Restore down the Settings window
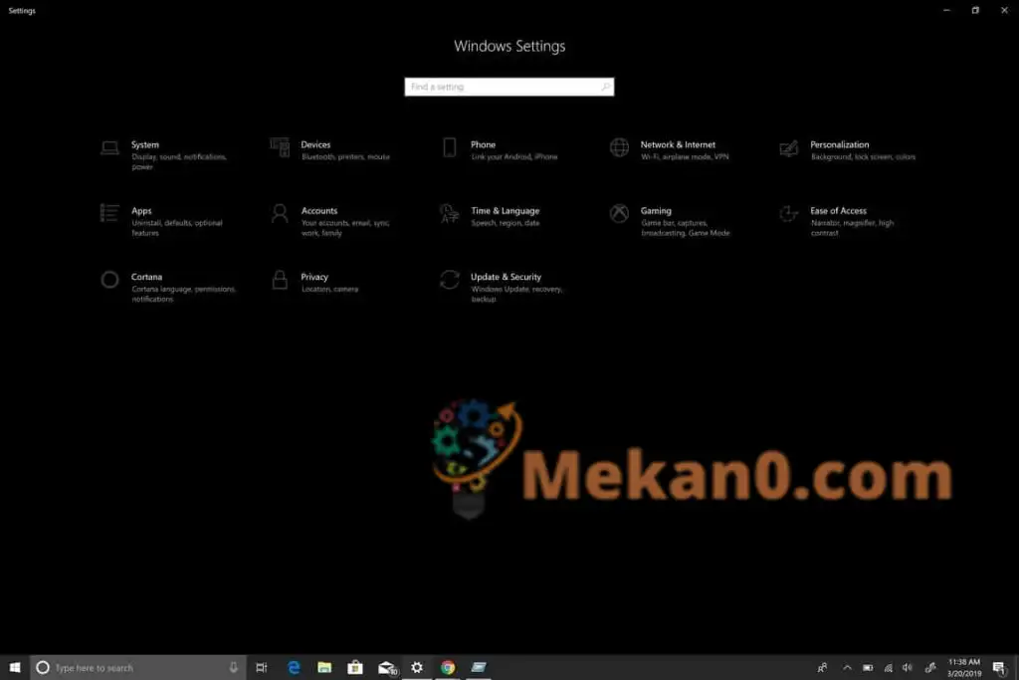This screenshot has width=1019, height=680. click(x=975, y=10)
